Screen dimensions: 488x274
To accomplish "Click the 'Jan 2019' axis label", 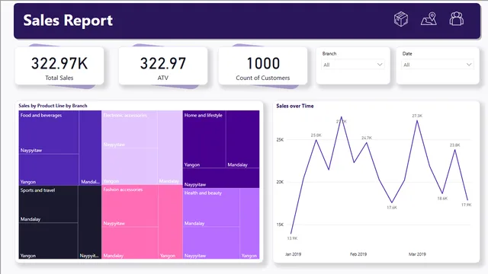I will pos(293,254).
